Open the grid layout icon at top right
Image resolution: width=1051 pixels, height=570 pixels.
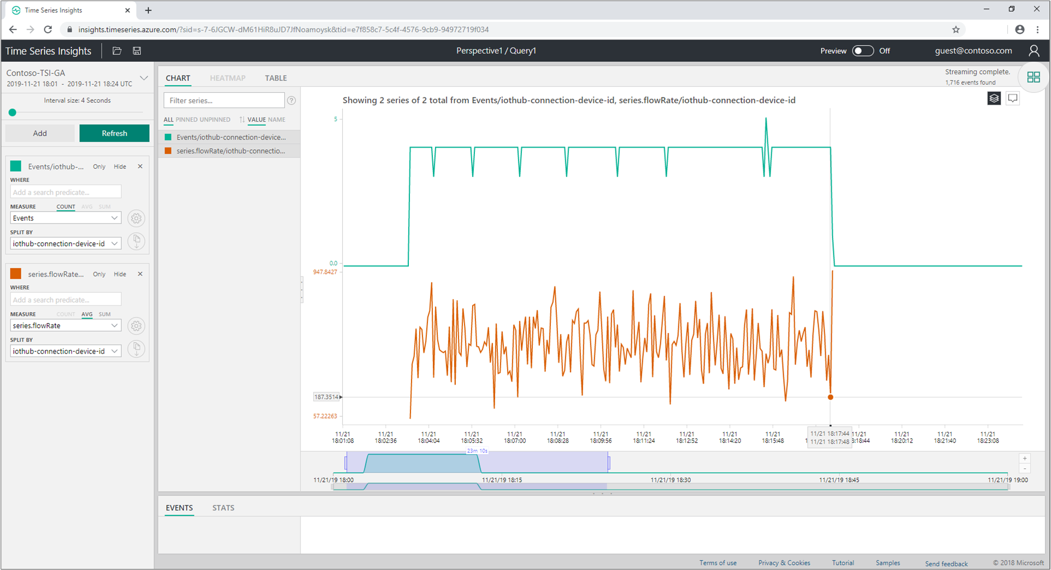1033,77
